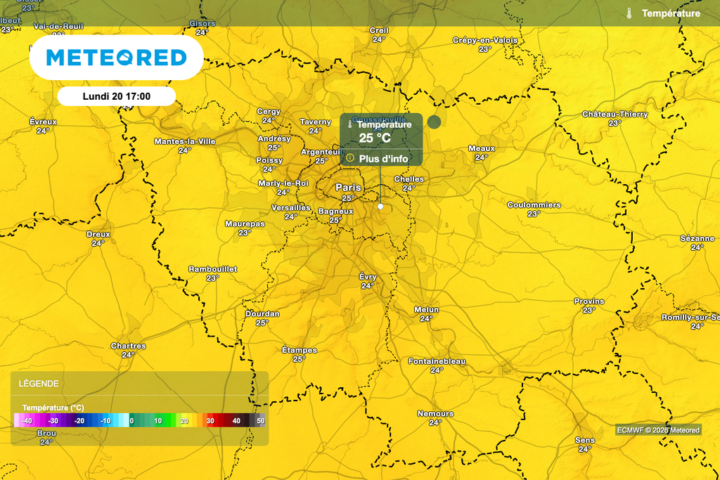Viewport: 720px width, 480px height.
Task: Click the Rambouillet 23° label
Action: point(212,273)
